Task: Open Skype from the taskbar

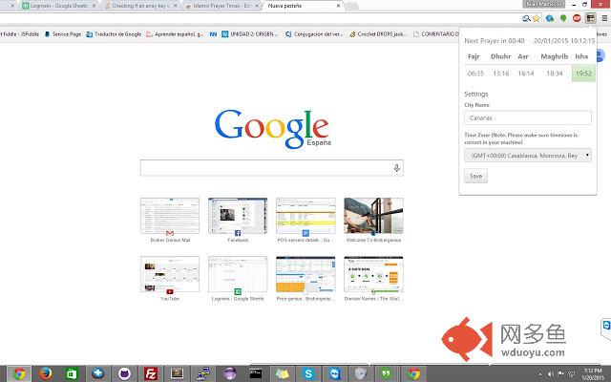Action: (x=308, y=373)
